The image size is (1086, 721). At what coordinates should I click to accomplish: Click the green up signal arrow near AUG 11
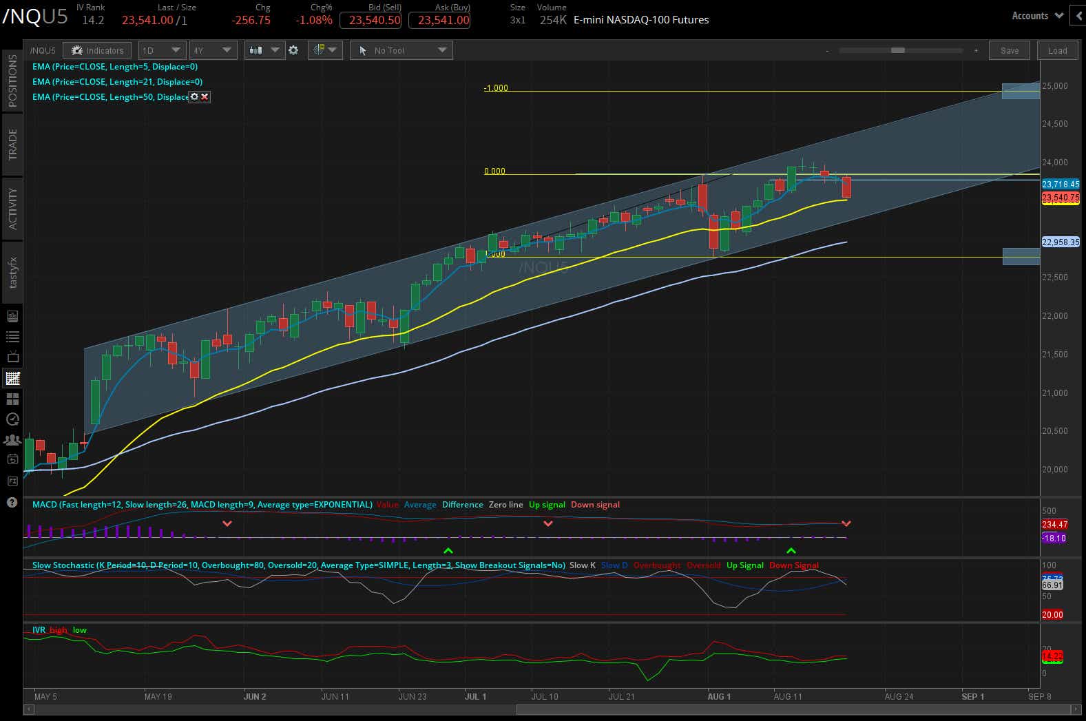tap(791, 551)
